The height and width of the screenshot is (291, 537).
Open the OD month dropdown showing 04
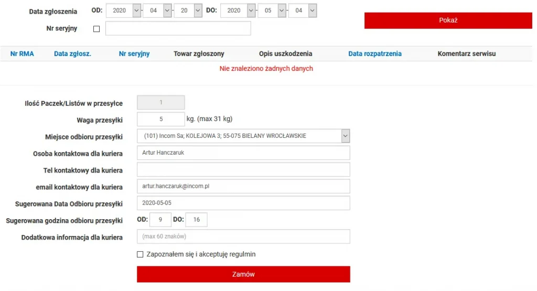click(157, 10)
